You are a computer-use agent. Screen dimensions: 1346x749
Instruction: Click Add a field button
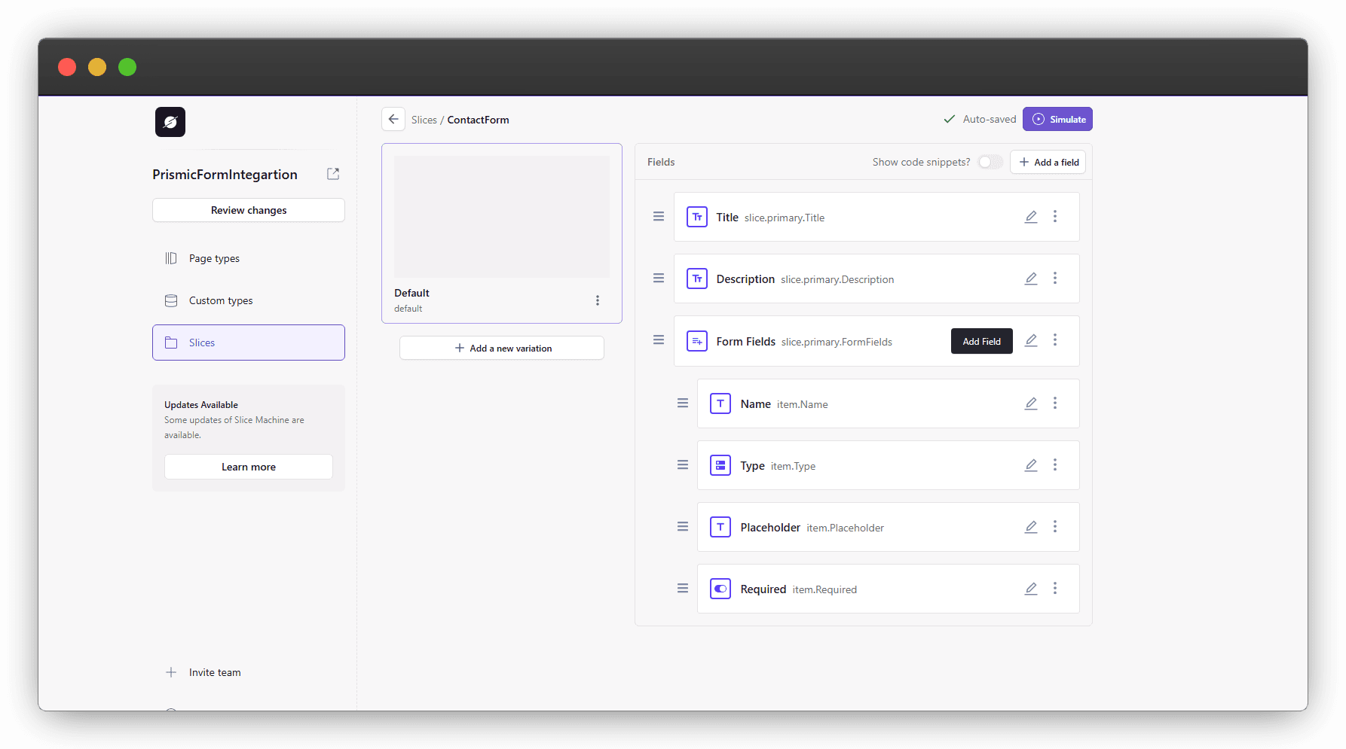click(1048, 162)
